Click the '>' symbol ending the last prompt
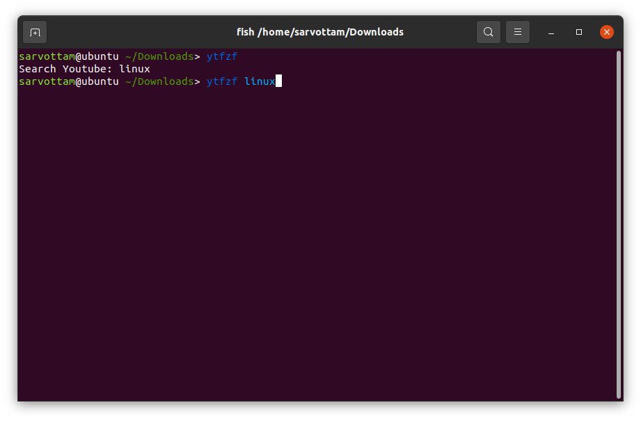641x421 pixels. click(197, 81)
